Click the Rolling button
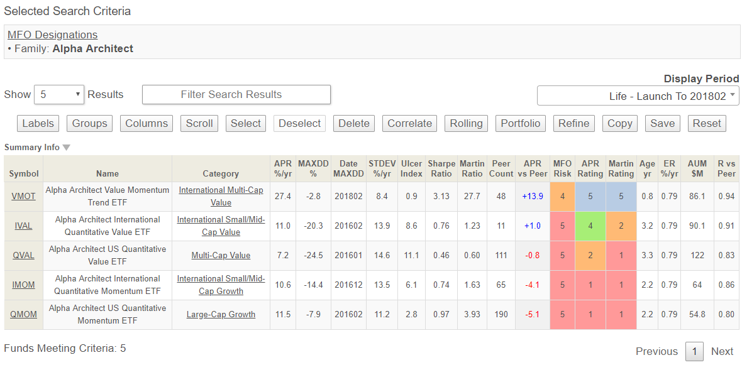The height and width of the screenshot is (365, 742). tap(466, 123)
